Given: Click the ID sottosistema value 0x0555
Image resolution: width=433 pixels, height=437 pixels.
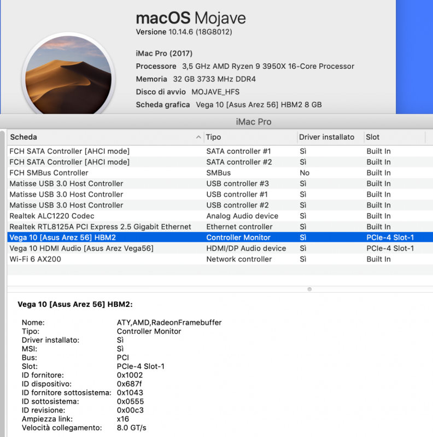Looking at the screenshot, I should click(x=130, y=401).
